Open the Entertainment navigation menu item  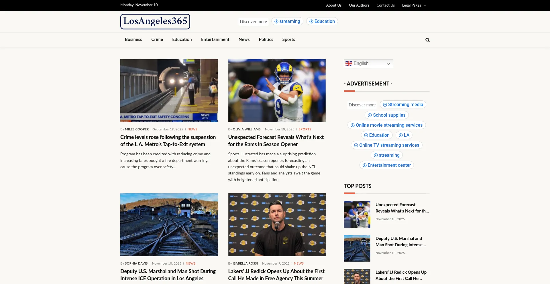click(x=215, y=39)
